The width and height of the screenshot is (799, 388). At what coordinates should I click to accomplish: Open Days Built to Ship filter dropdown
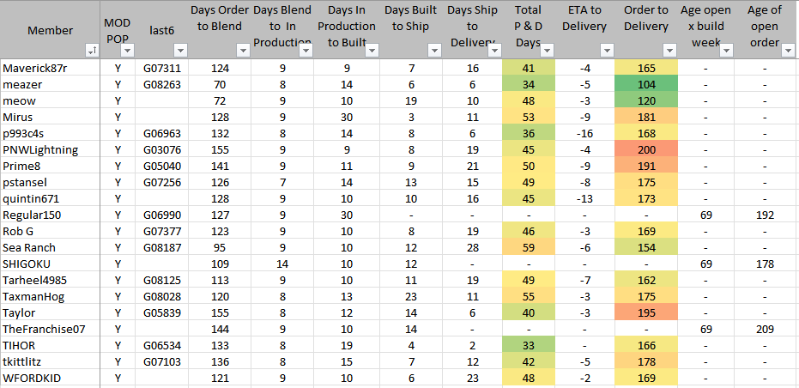click(x=433, y=51)
